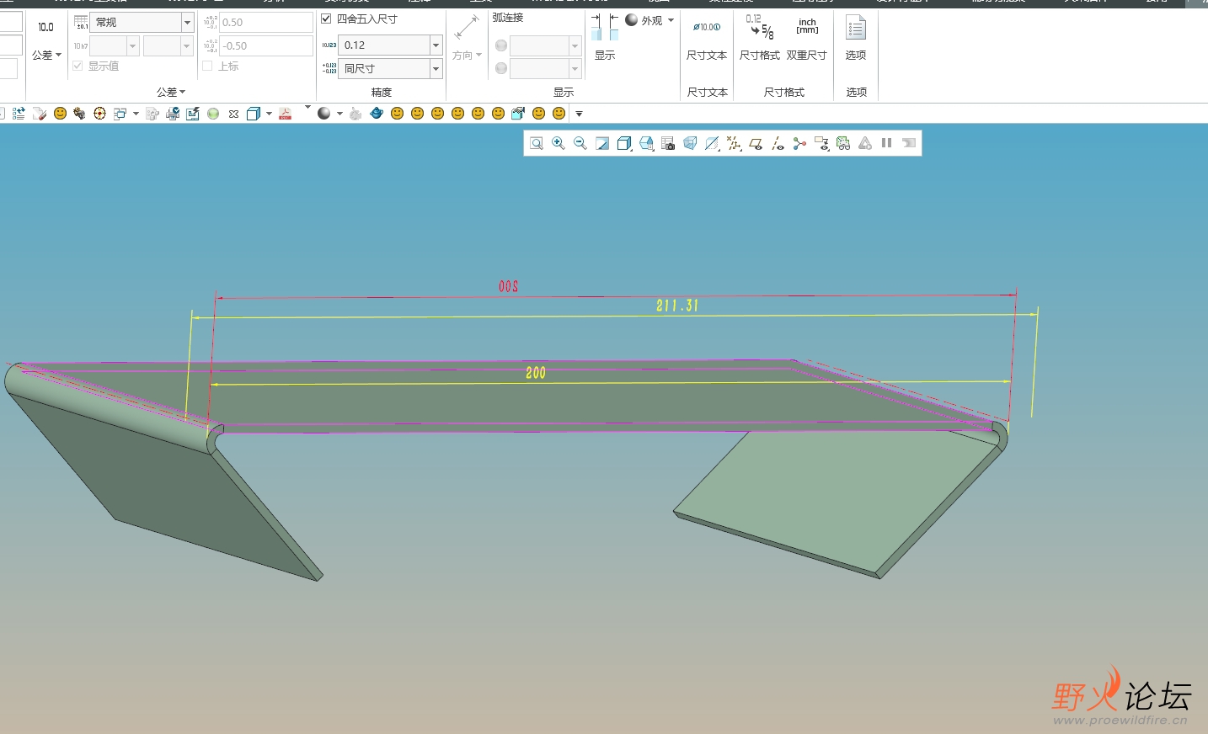
Task: Select the 211.31 dimension in the model
Action: tap(677, 306)
